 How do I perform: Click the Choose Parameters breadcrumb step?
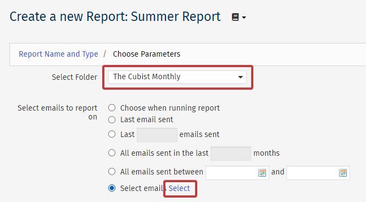pos(147,54)
